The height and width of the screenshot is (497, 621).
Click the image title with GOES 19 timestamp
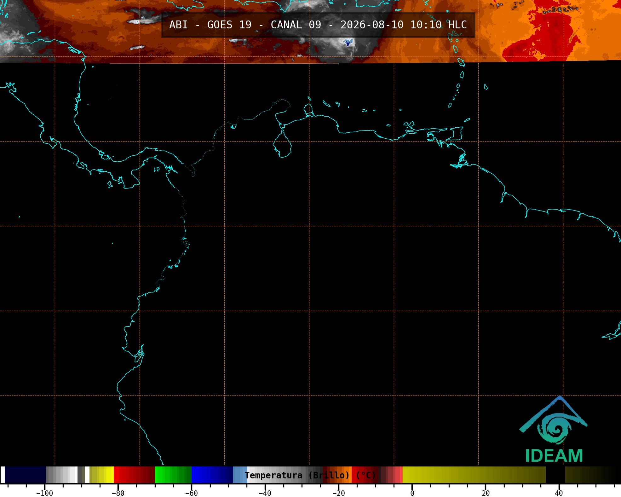tap(318, 25)
